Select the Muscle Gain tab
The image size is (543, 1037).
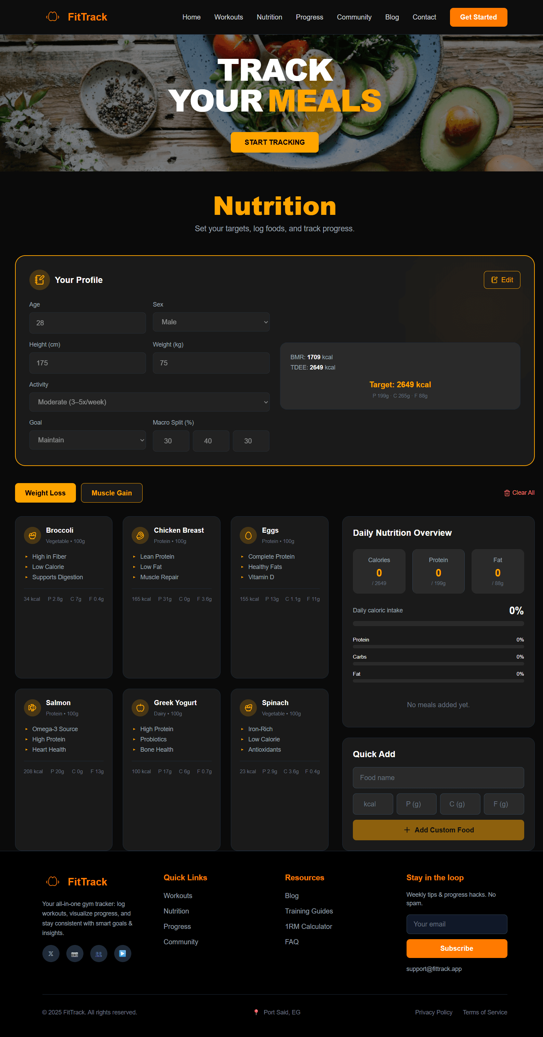coord(112,493)
